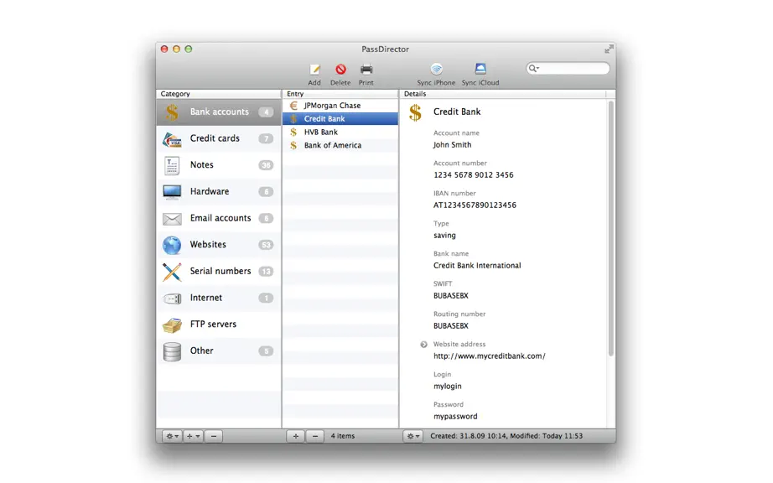
Task: Open the Website address arrow link
Action: pyautogui.click(x=423, y=345)
